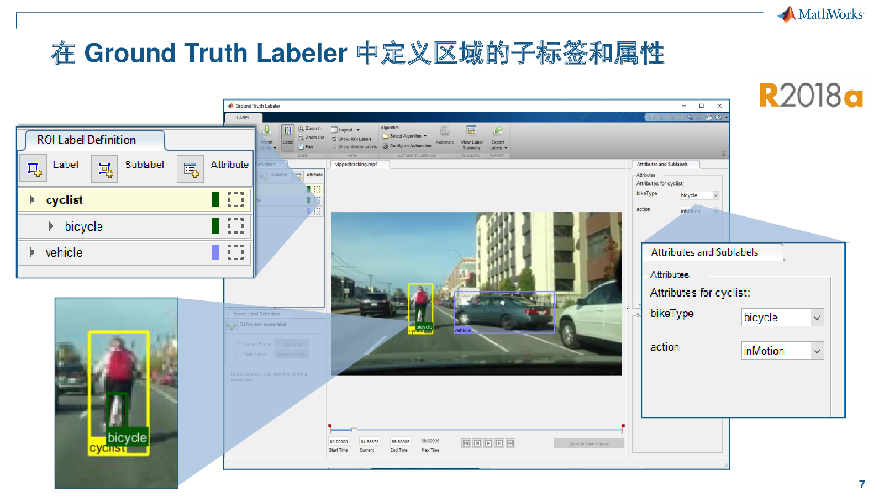Click Zoom in Time Interval button
The height and width of the screenshot is (497, 884).
tap(589, 443)
